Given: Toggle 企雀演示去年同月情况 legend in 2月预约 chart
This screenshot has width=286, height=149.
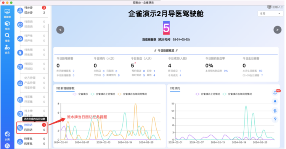Looking at the screenshot, I should [237, 94].
